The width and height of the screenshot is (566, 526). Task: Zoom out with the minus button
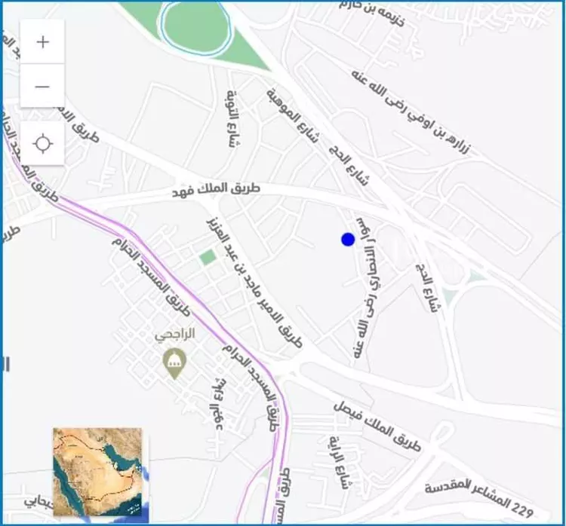click(42, 87)
